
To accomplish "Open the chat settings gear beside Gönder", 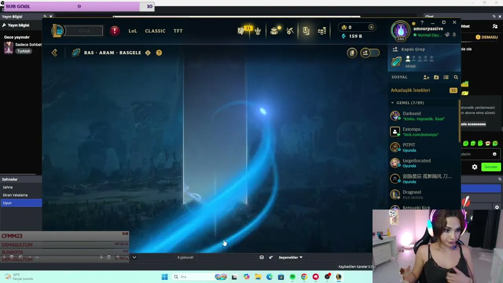I will [x=475, y=167].
